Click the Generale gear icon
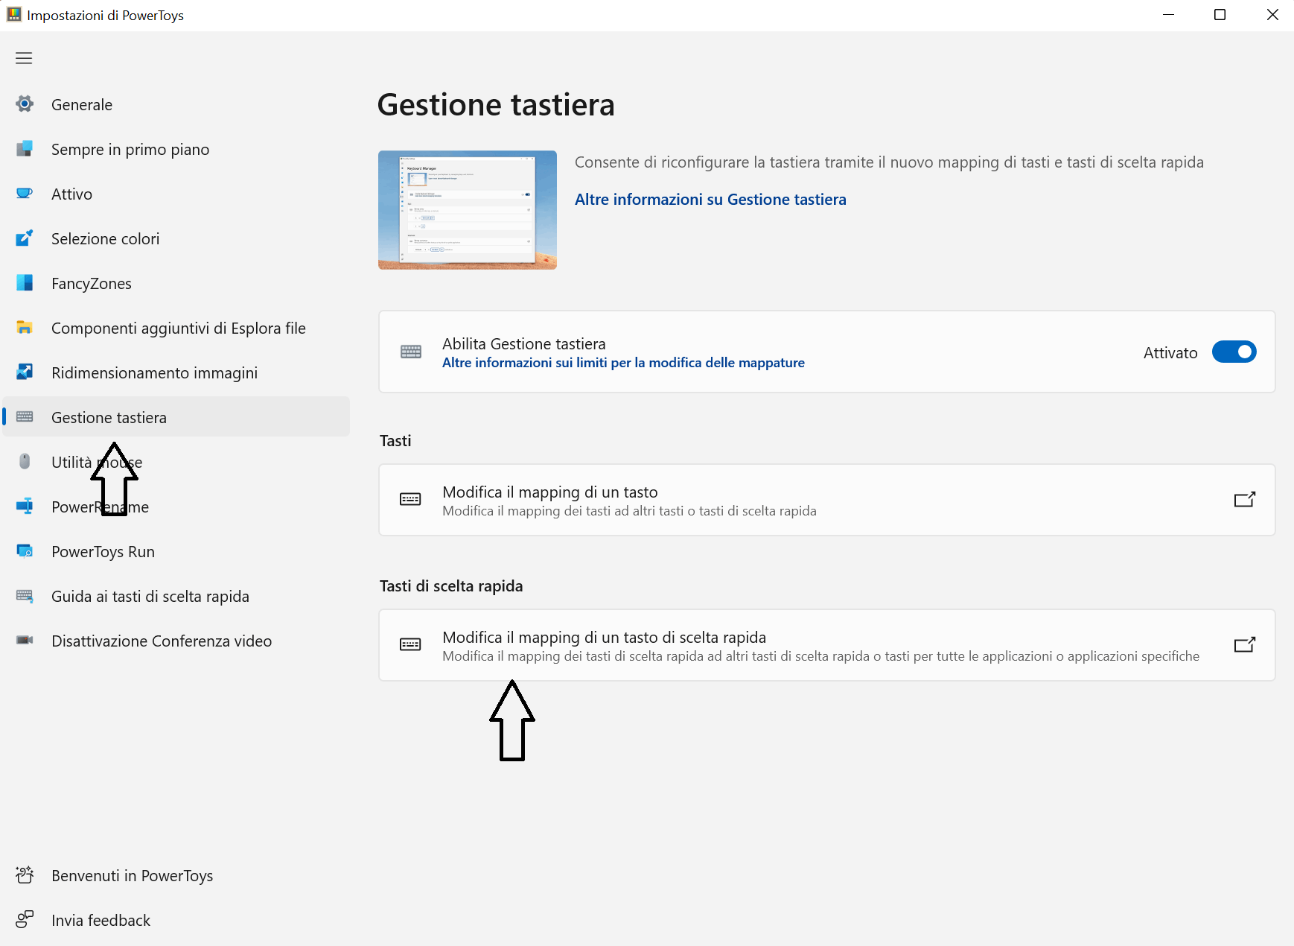This screenshot has height=946, width=1294. 25,104
